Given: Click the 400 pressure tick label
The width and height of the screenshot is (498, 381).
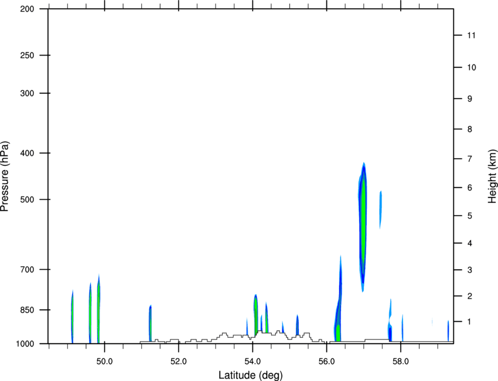Looking at the screenshot, I should 27,153.
